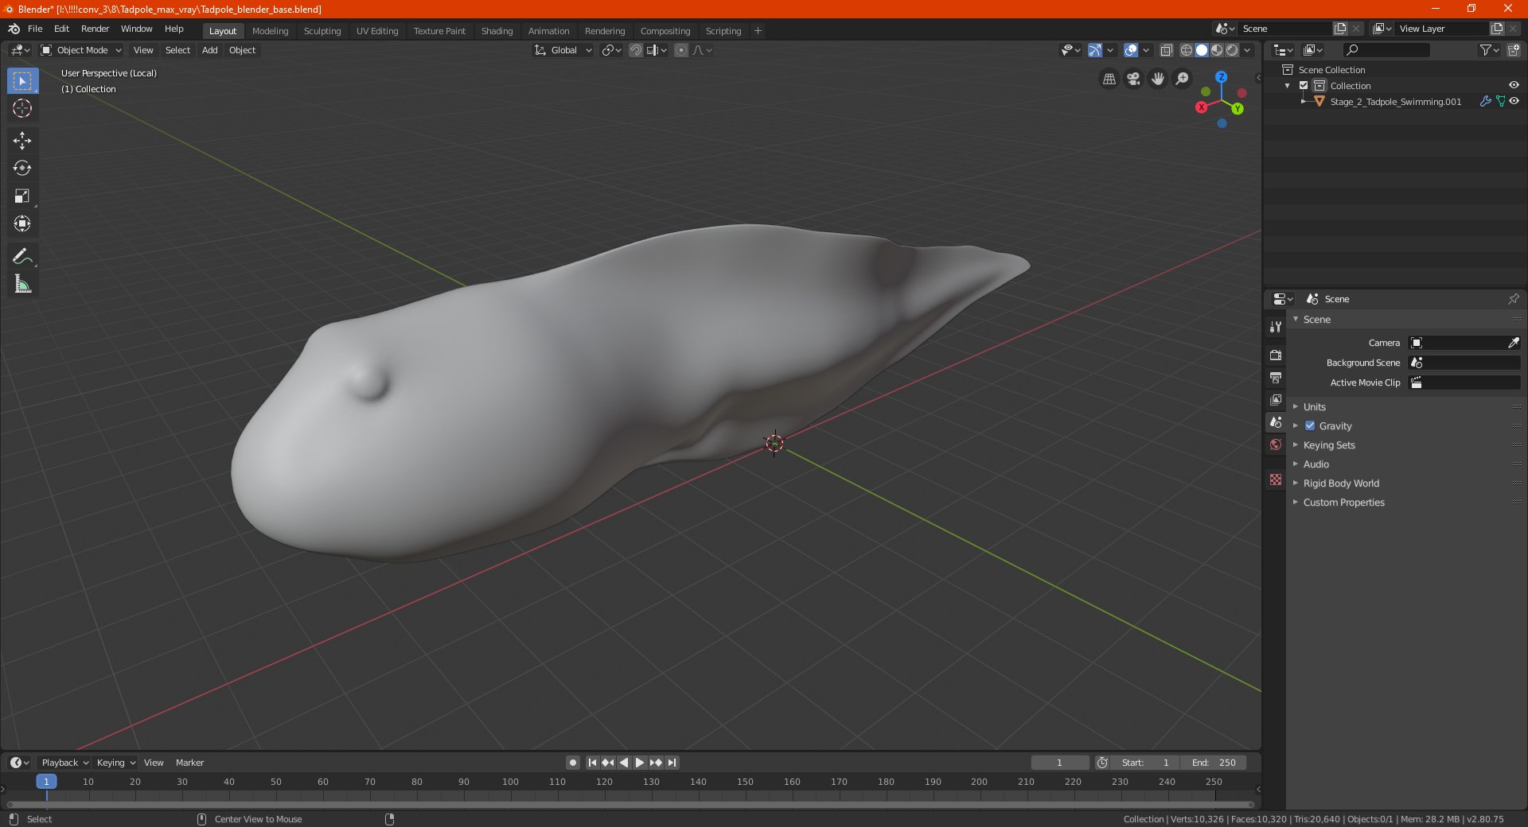
Task: Open the Render properties tab
Action: (1276, 355)
